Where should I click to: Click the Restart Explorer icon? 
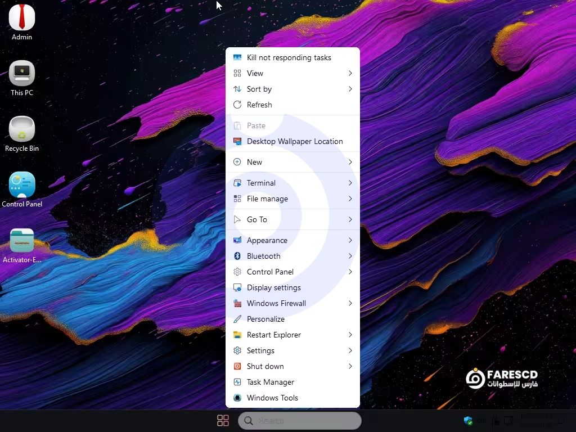(238, 335)
